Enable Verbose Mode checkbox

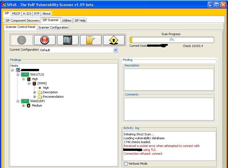pos(126,164)
